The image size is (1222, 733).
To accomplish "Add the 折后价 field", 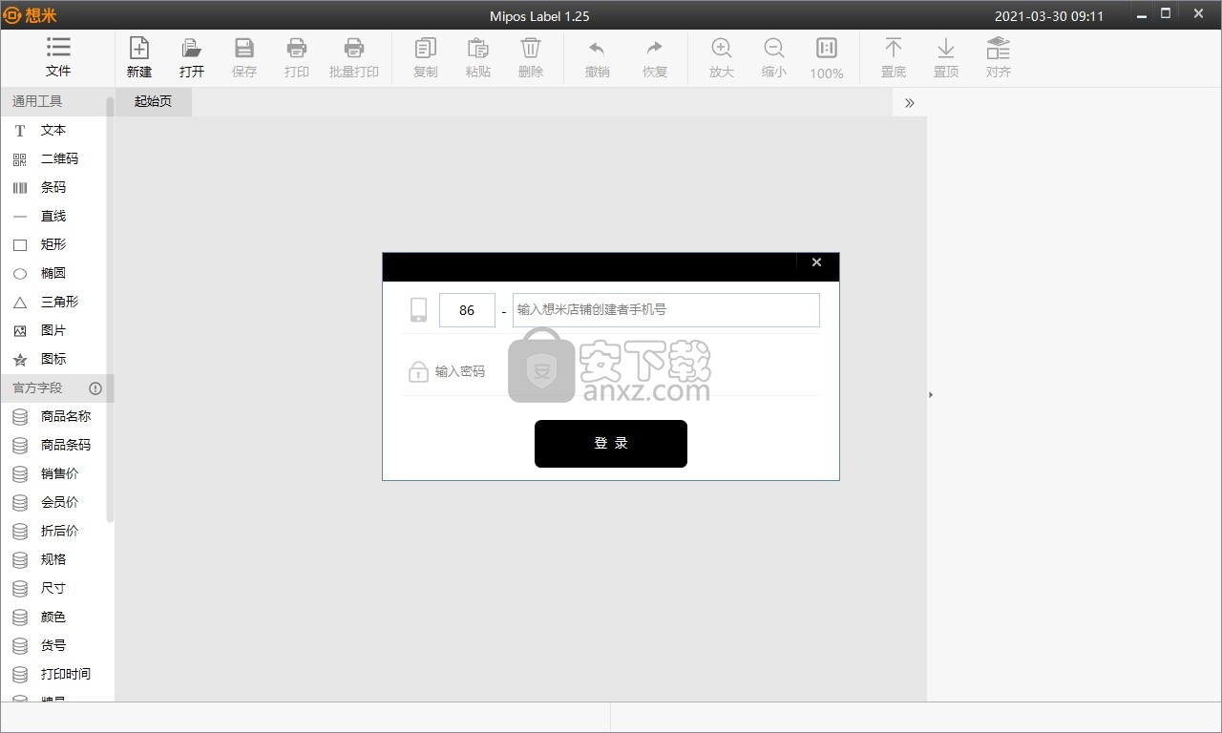I will coord(53,531).
